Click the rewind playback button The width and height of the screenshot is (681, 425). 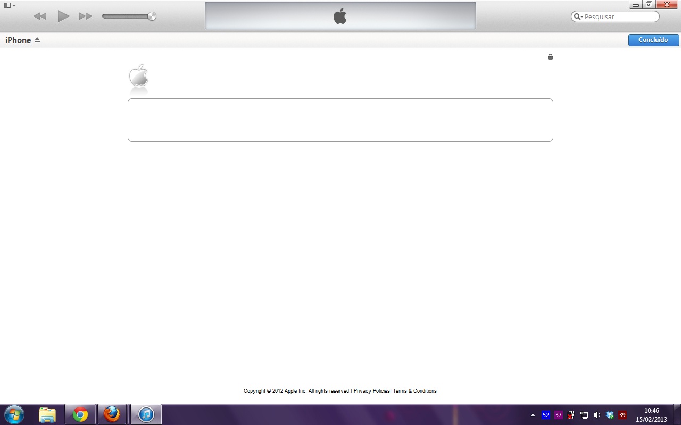[x=40, y=16]
